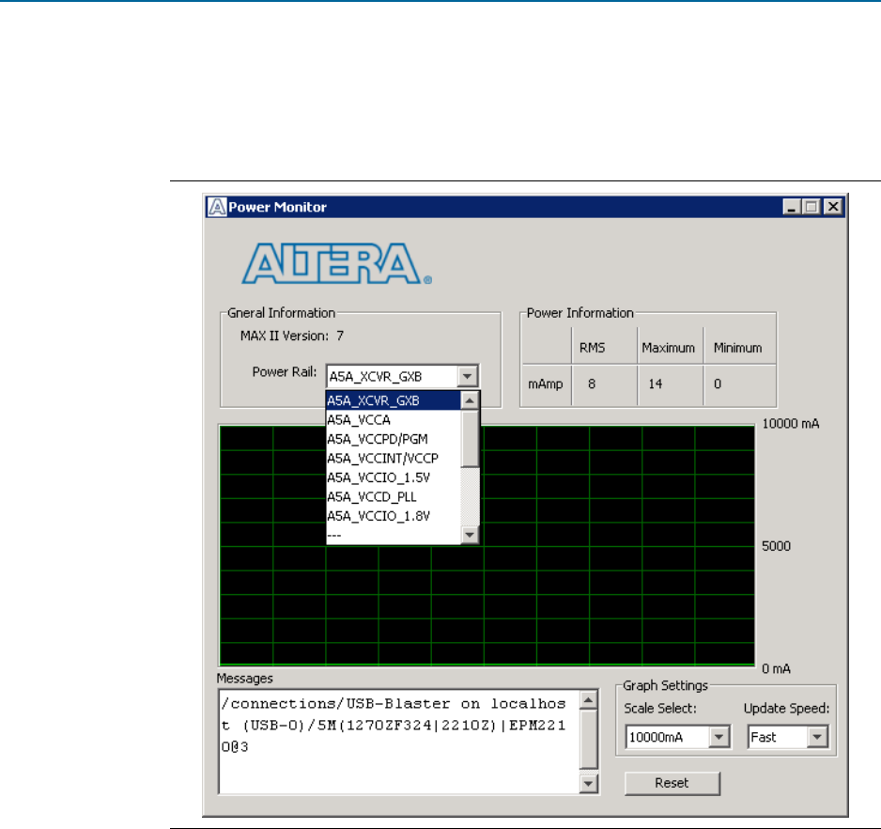
Task: Minimize the Power Monitor window
Action: (795, 207)
